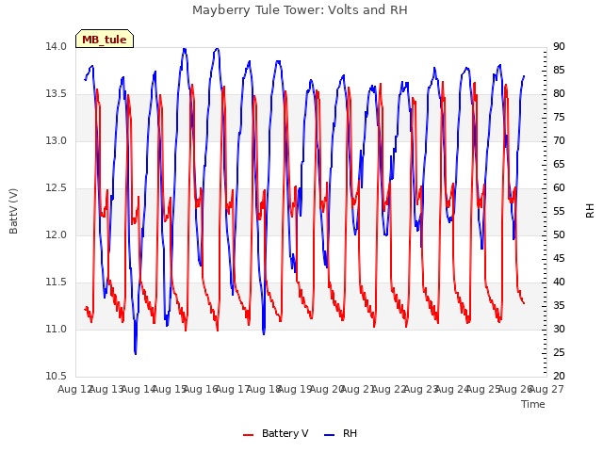Click the 14.0 tick on the left axis
The height and width of the screenshot is (452, 603).
[x=57, y=47]
